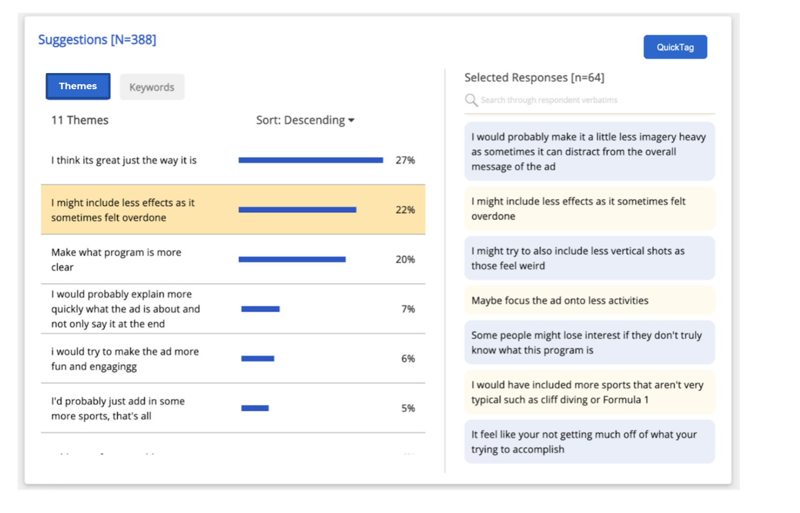Click the search magnifier icon

pos(471,100)
